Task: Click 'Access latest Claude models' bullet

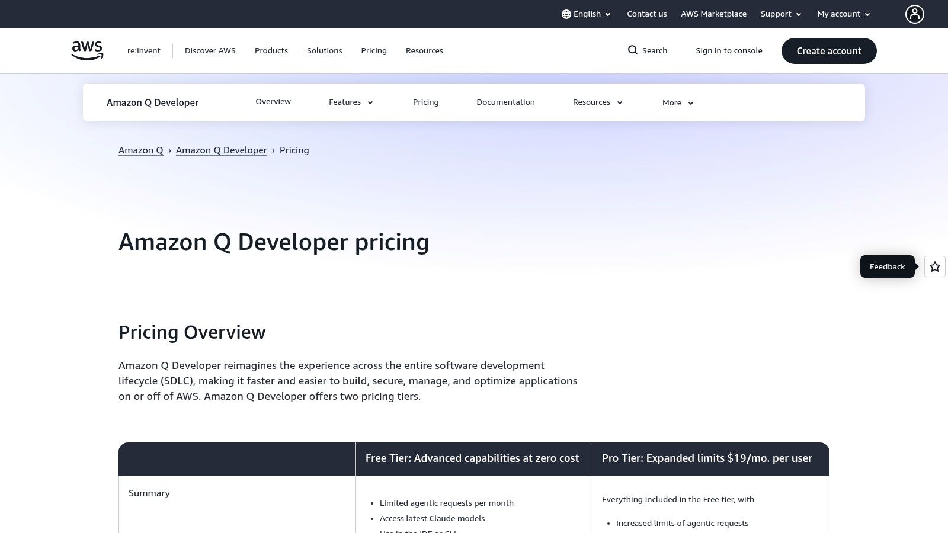Action: (432, 518)
